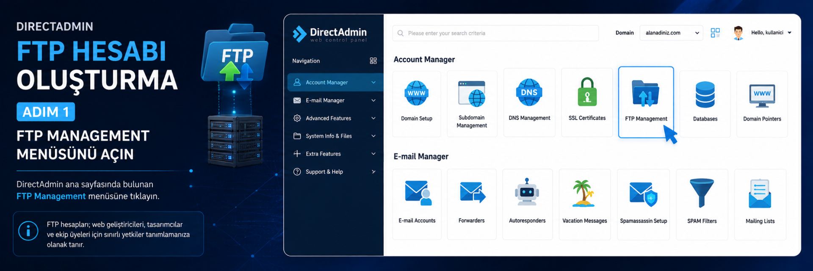The image size is (813, 271).
Task: Click the Navigation label in sidebar
Action: pos(306,61)
